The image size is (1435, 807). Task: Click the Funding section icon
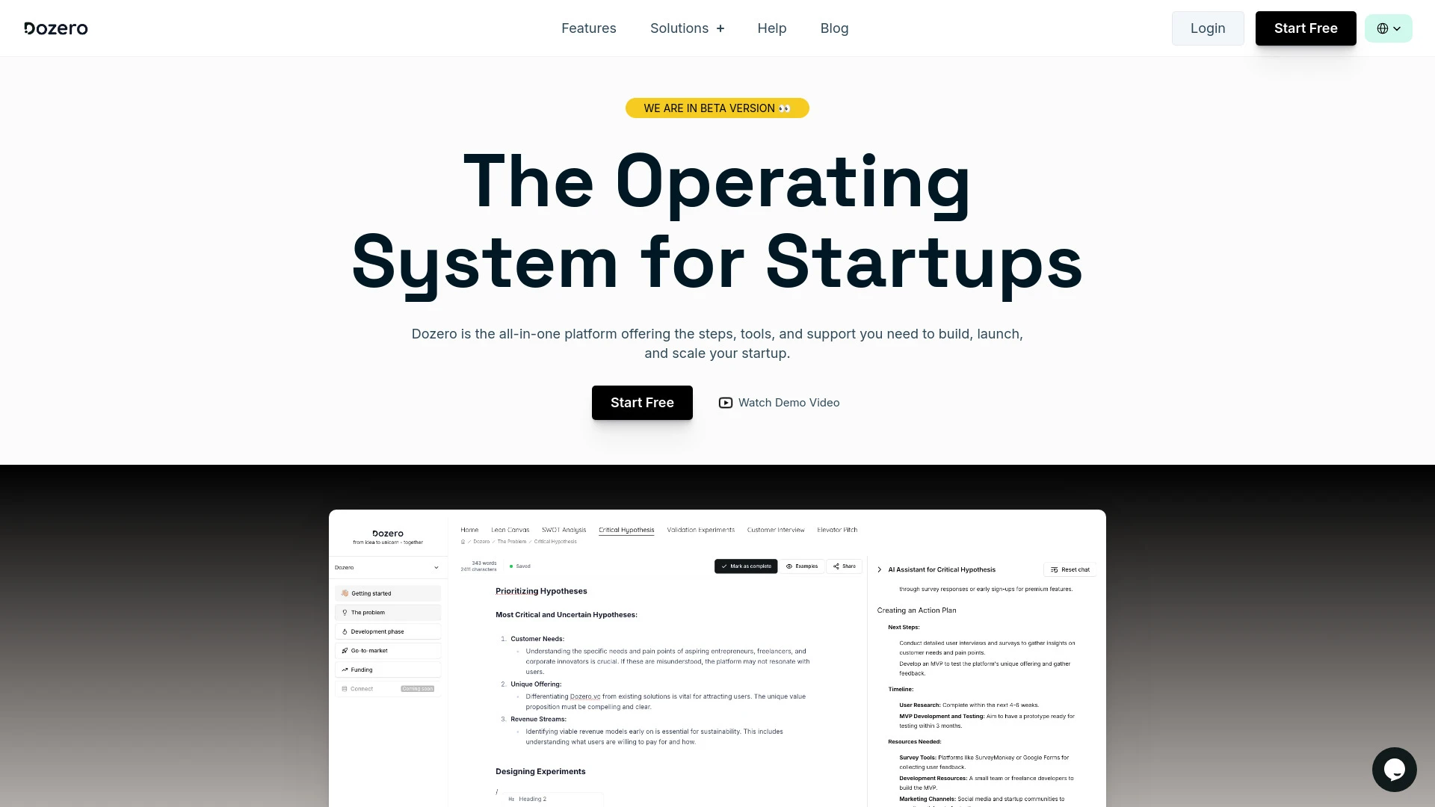pos(345,670)
